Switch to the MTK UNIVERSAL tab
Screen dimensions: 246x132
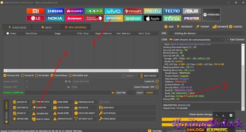click(x=76, y=27)
